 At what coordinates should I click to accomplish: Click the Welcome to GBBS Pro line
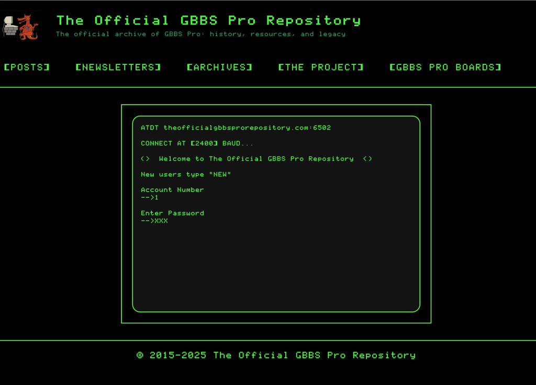256,158
